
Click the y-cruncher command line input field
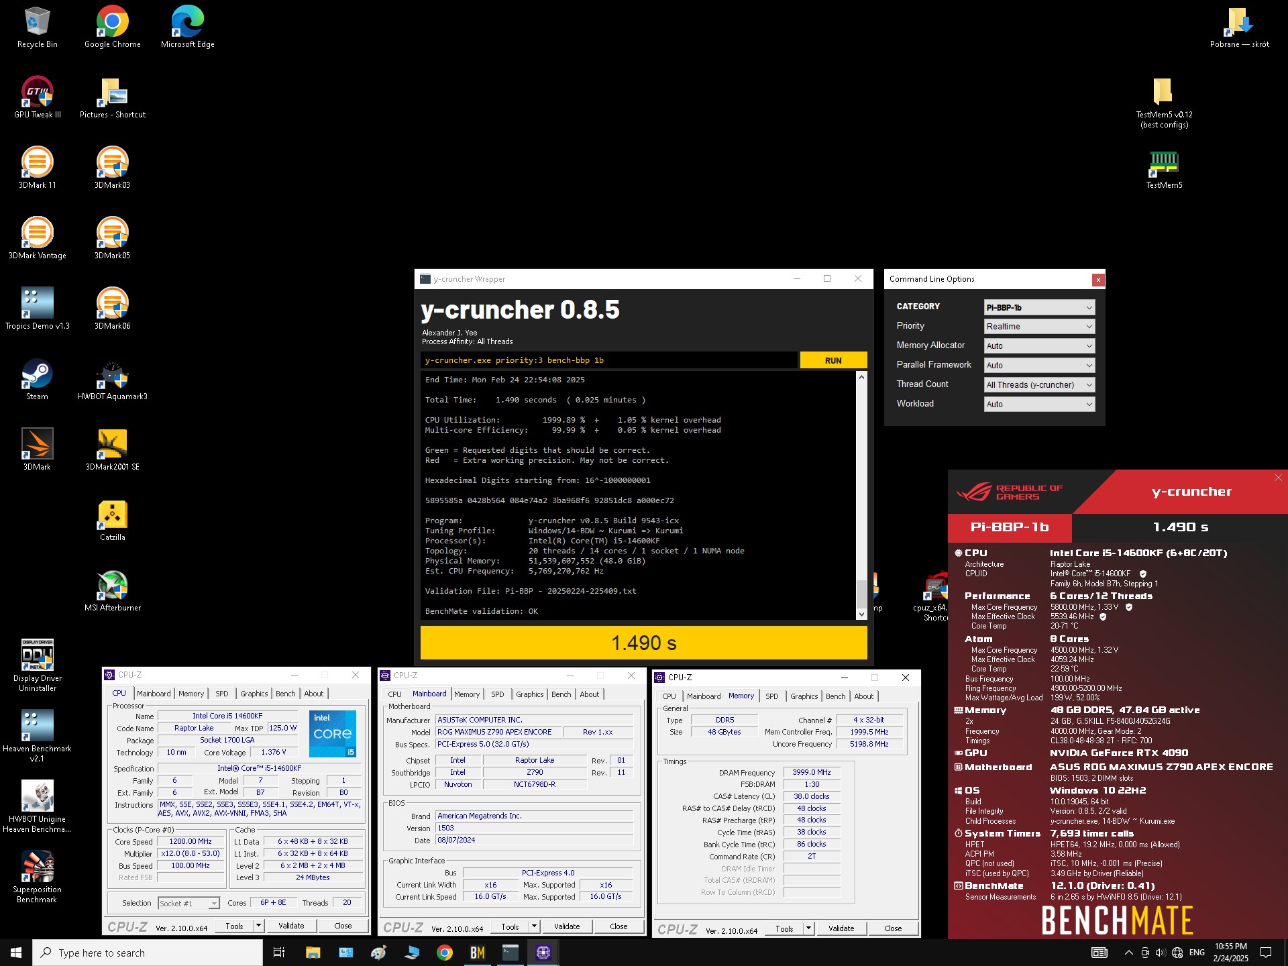tap(609, 360)
